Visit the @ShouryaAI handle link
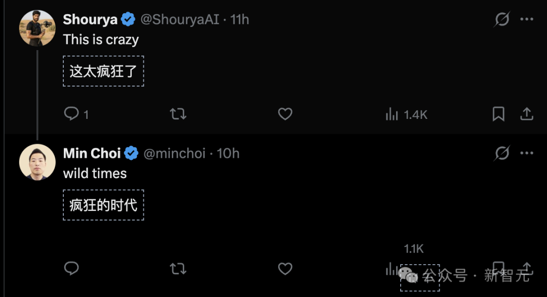The height and width of the screenshot is (297, 547). (x=180, y=20)
